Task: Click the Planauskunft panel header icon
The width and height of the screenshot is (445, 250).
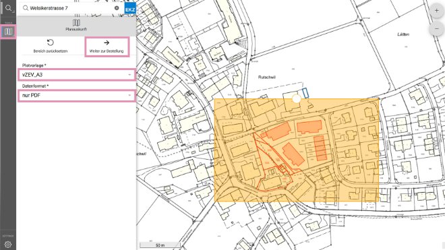Action: click(76, 23)
